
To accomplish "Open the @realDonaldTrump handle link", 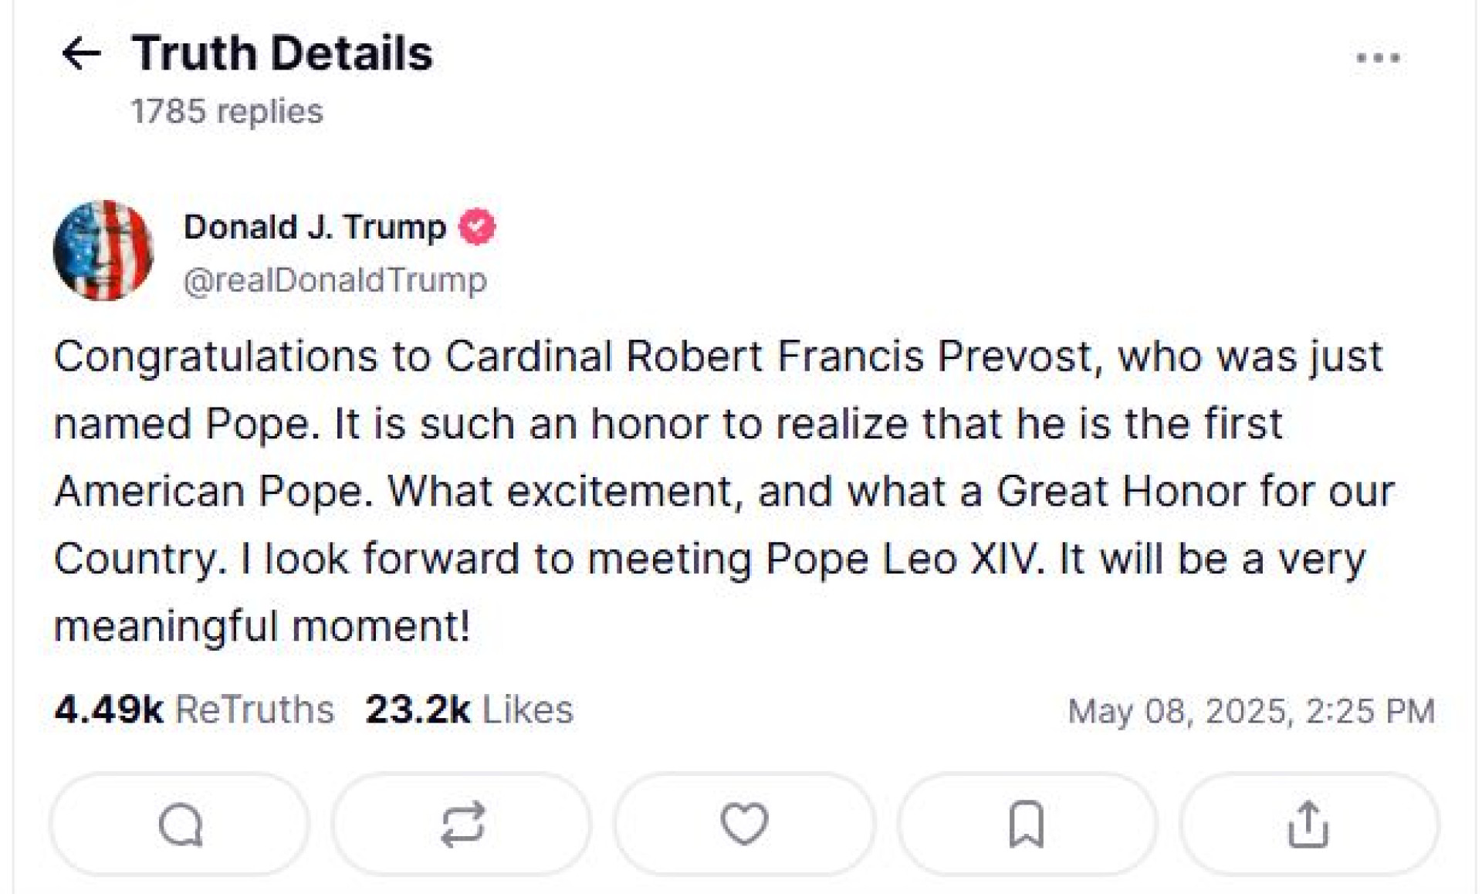I will click(x=335, y=280).
